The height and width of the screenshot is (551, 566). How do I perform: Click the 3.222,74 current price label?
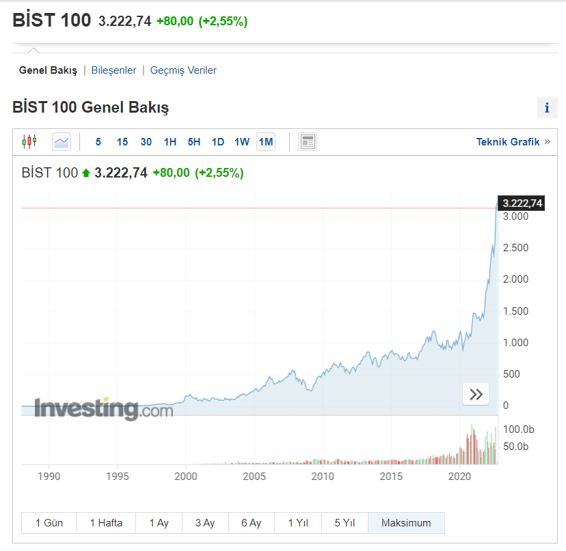[522, 203]
